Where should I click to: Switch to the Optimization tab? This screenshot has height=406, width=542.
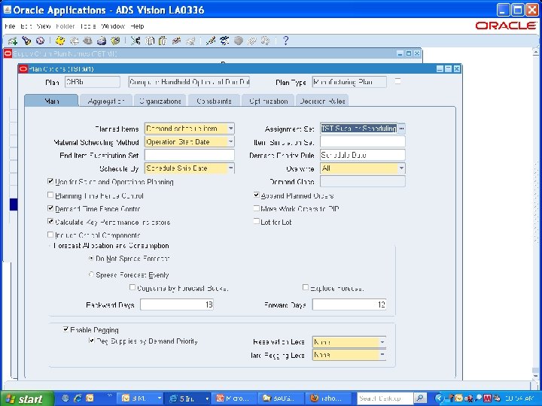pyautogui.click(x=268, y=101)
